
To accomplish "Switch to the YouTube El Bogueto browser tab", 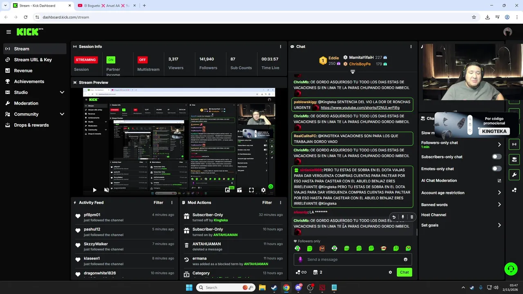I will pyautogui.click(x=107, y=6).
